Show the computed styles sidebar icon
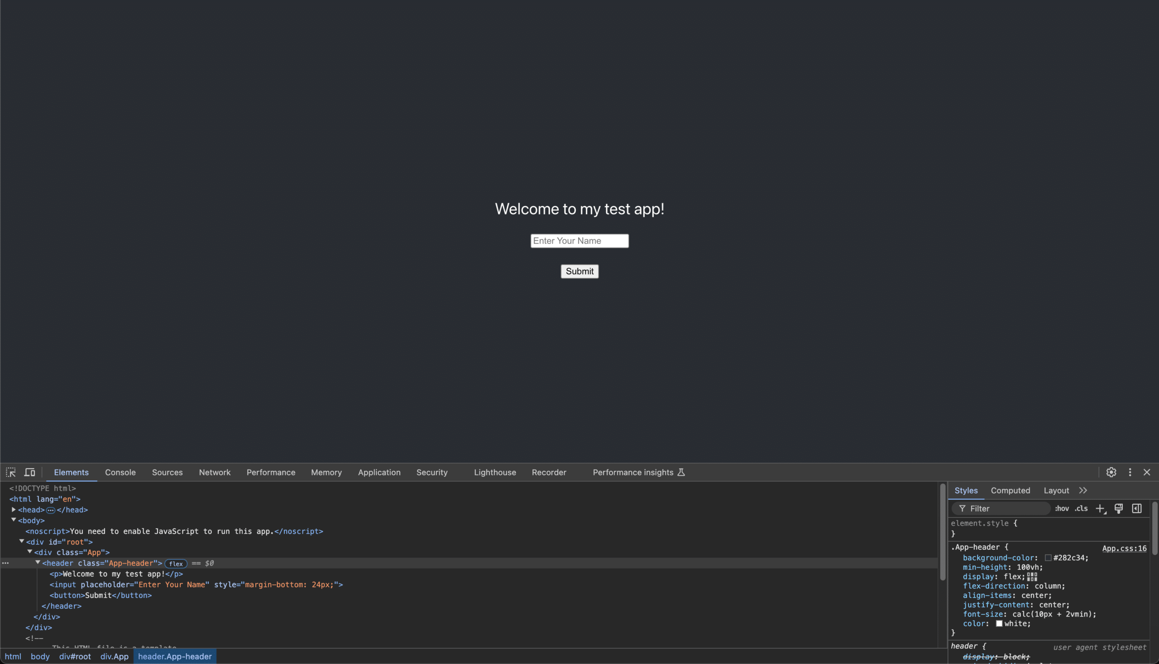 click(1137, 508)
